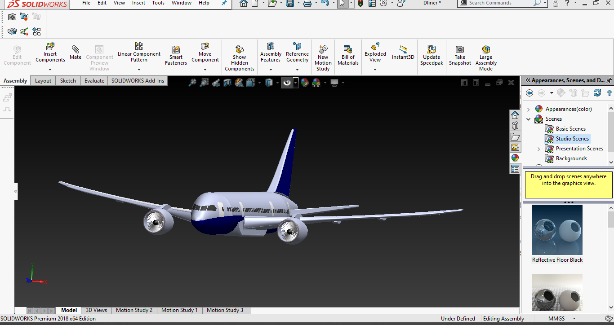Click the Exploded View tool
The image size is (614, 325).
point(375,53)
